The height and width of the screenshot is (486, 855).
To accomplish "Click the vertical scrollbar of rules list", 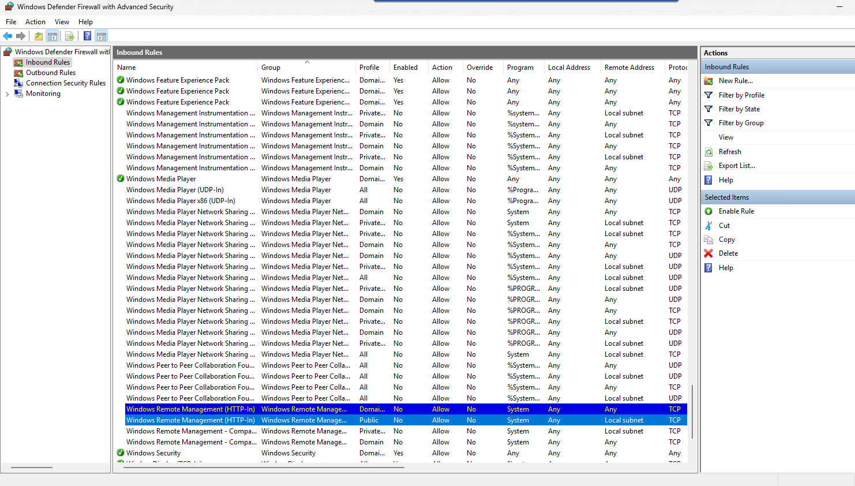I will 692,411.
